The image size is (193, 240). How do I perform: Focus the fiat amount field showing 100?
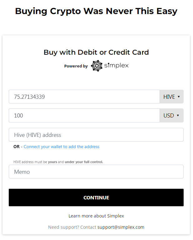(84, 115)
